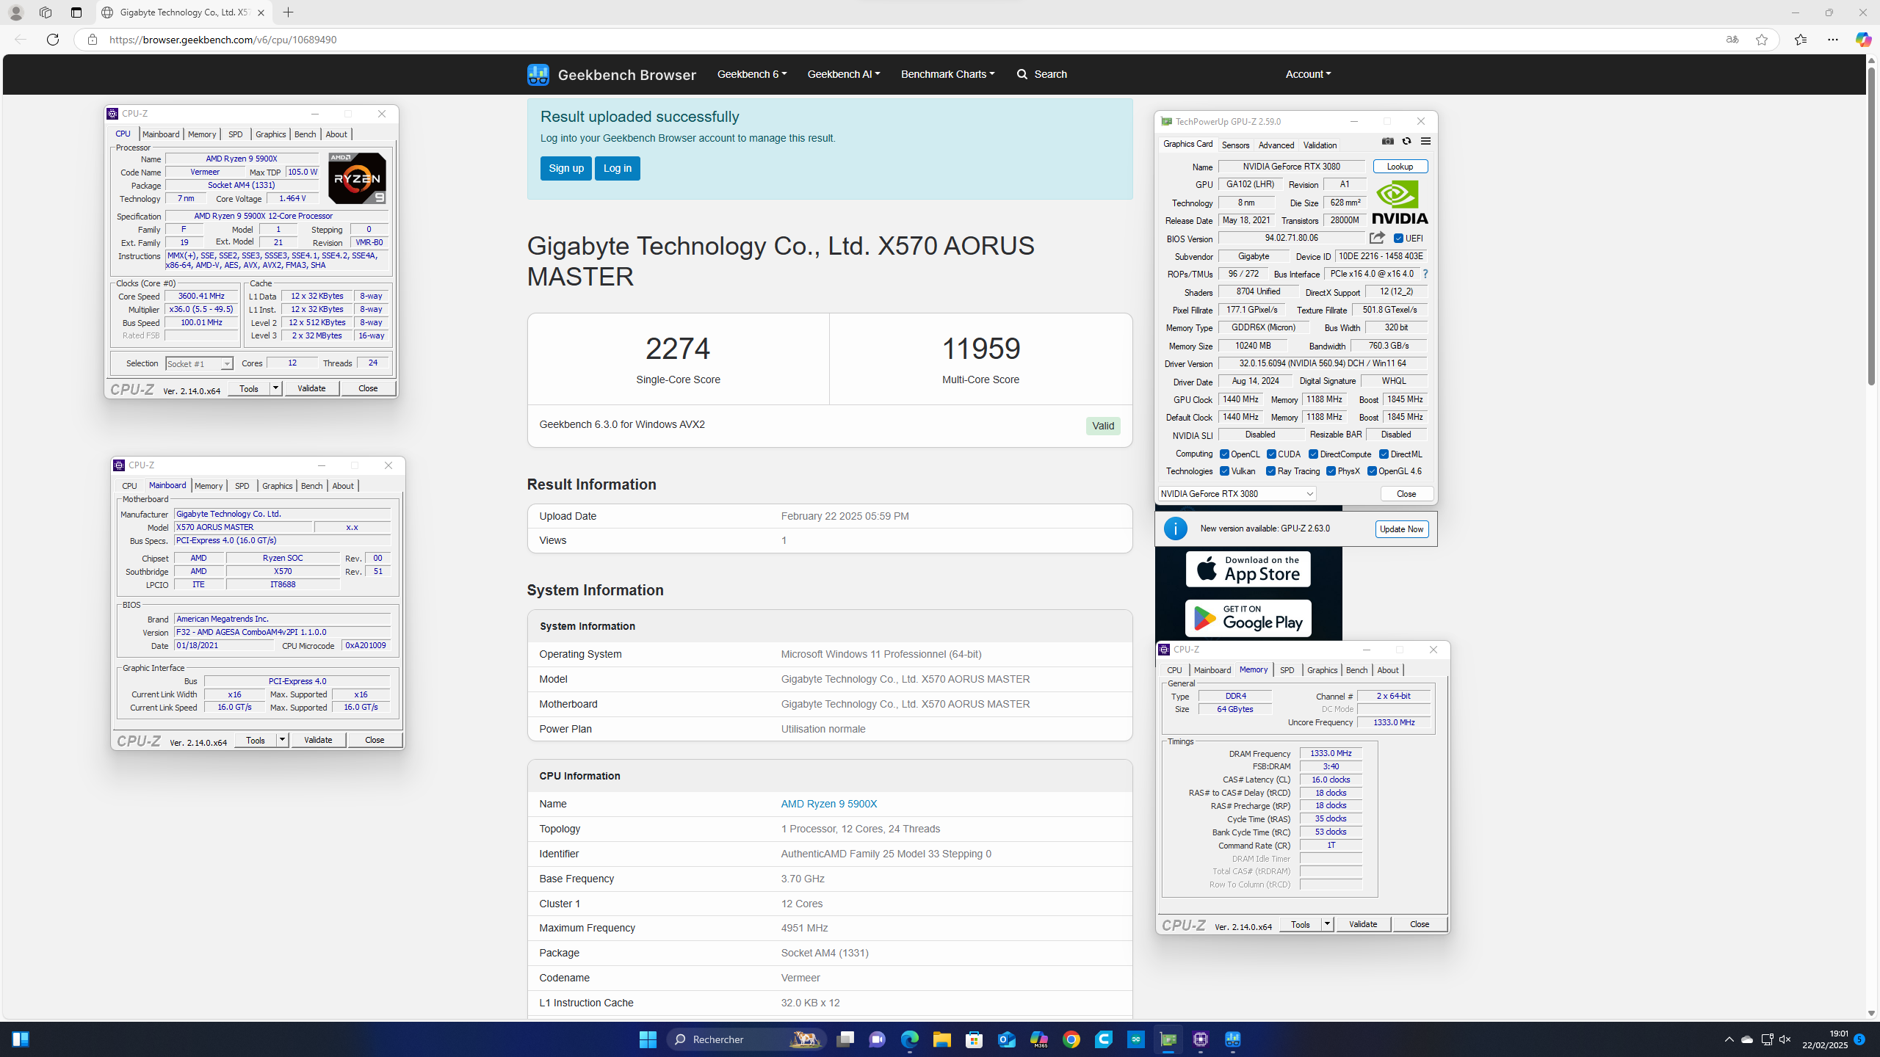
Task: Switch to Geekbench from the taskbar
Action: [1233, 1039]
